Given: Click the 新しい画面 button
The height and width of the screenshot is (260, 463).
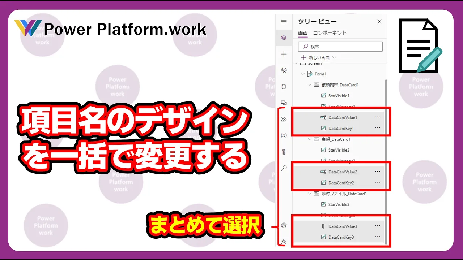Looking at the screenshot, I should [315, 57].
